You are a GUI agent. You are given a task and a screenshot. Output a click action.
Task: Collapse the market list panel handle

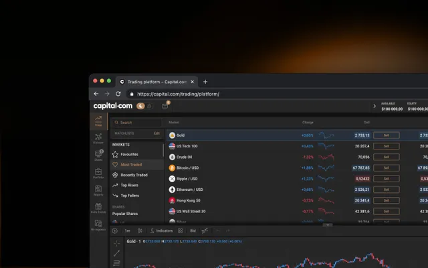[328, 224]
